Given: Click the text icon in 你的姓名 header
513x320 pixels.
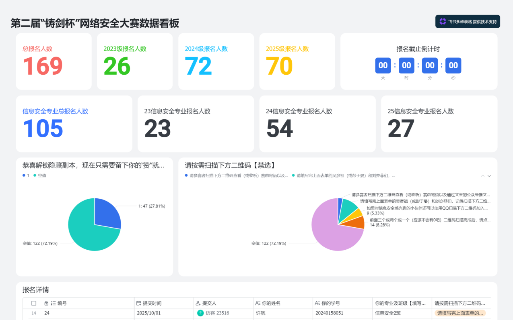Looking at the screenshot, I should point(258,304).
